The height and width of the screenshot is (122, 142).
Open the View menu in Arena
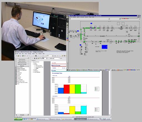[x=23, y=54]
